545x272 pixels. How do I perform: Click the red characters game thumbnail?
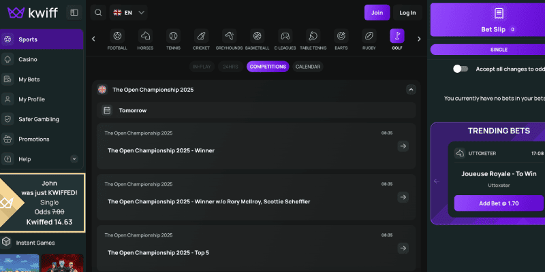tap(63, 263)
